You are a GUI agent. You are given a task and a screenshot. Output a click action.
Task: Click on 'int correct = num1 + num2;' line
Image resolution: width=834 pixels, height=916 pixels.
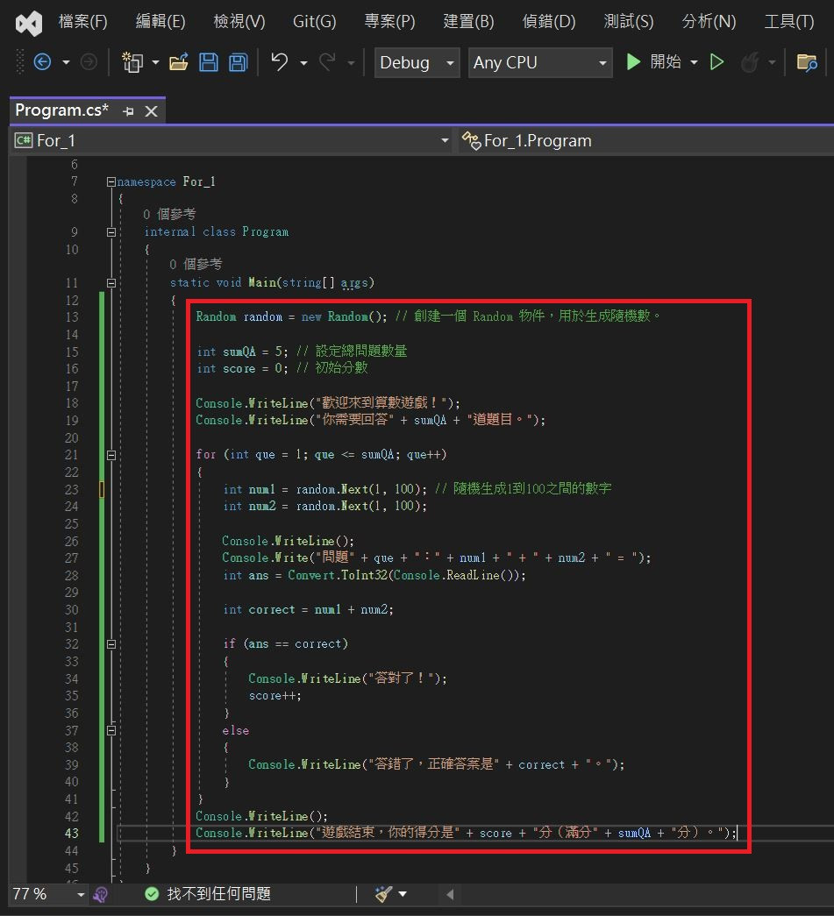coord(308,609)
